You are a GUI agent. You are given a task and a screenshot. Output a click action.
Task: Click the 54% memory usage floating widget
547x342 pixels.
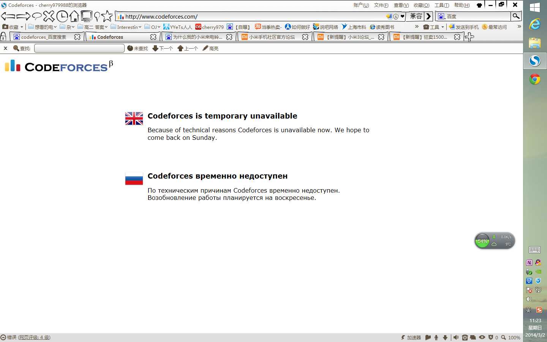(x=495, y=241)
